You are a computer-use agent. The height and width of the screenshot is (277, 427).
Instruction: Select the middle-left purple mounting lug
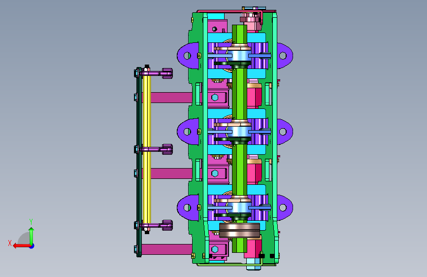point(188,132)
